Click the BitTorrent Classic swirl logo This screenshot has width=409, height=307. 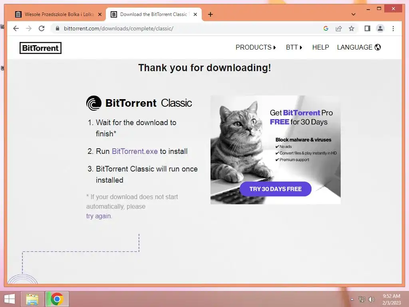pos(93,103)
